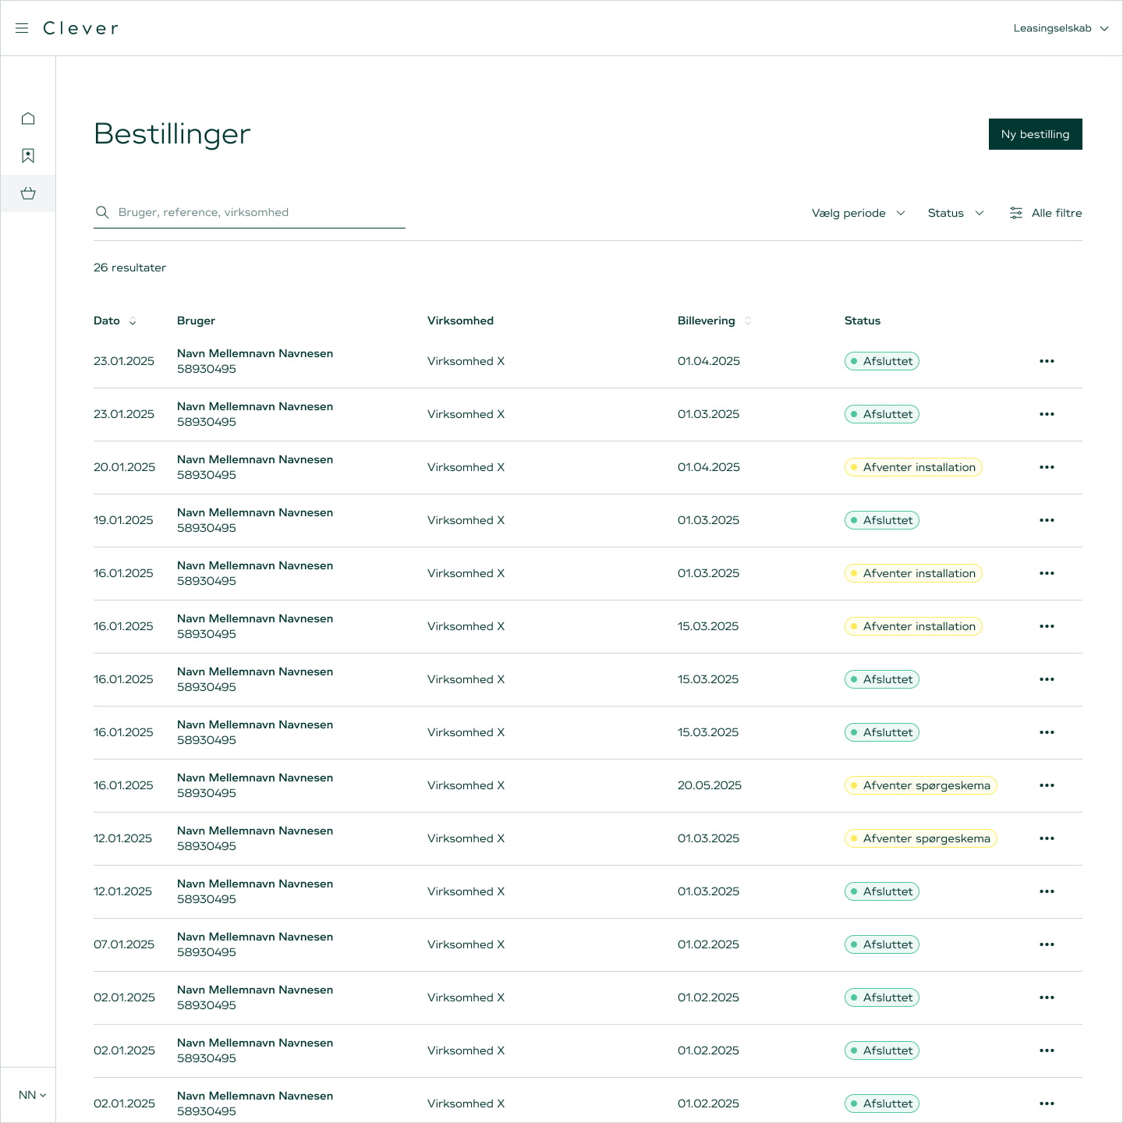Screen dimensions: 1123x1123
Task: Open actions menu for 20.01.2025 order
Action: [x=1047, y=467]
